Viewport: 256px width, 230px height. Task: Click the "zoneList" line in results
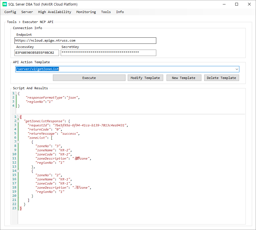(x=40, y=138)
